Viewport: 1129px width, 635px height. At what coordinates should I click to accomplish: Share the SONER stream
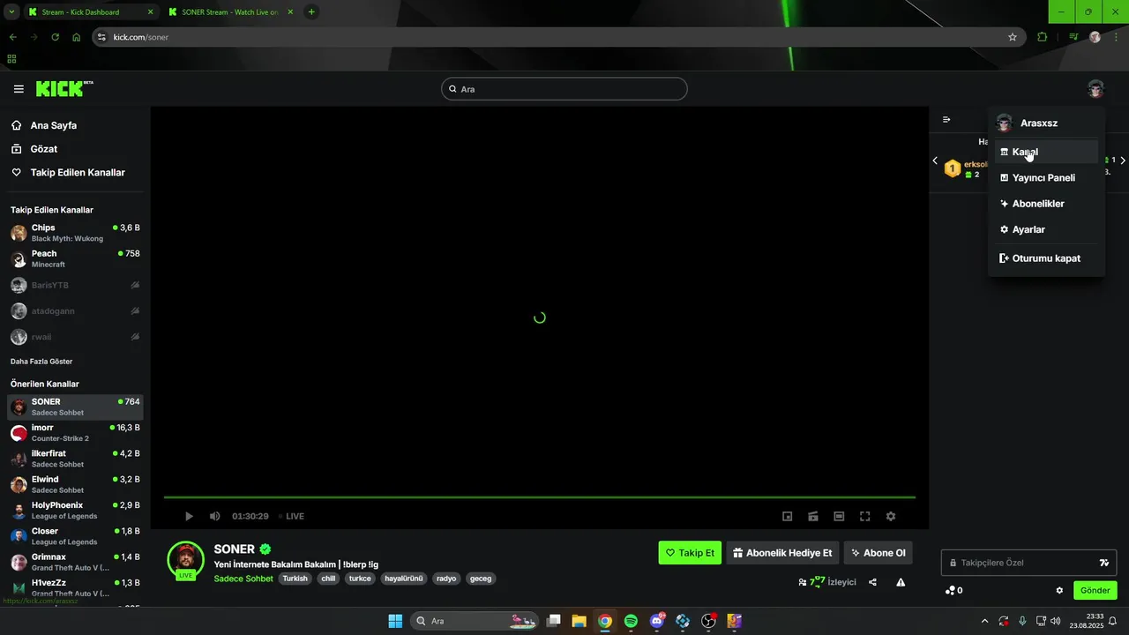tap(872, 582)
